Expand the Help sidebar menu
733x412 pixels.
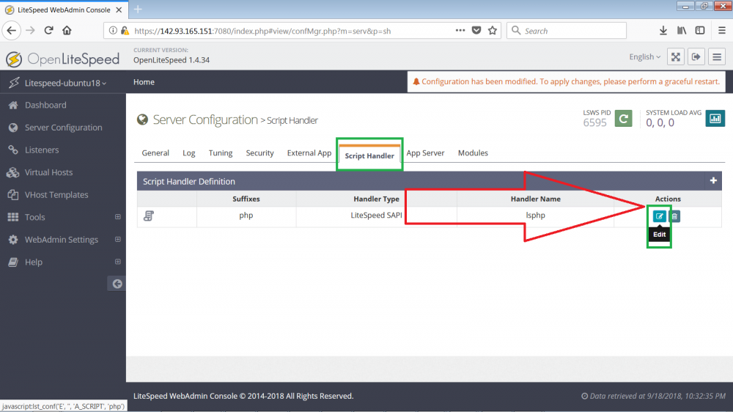tap(118, 262)
